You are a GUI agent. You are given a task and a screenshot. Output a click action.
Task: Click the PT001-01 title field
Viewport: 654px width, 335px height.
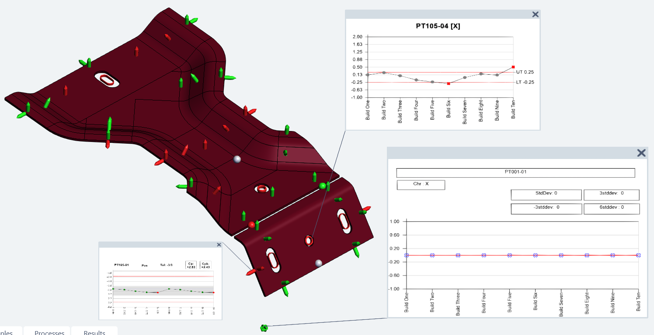click(x=515, y=173)
